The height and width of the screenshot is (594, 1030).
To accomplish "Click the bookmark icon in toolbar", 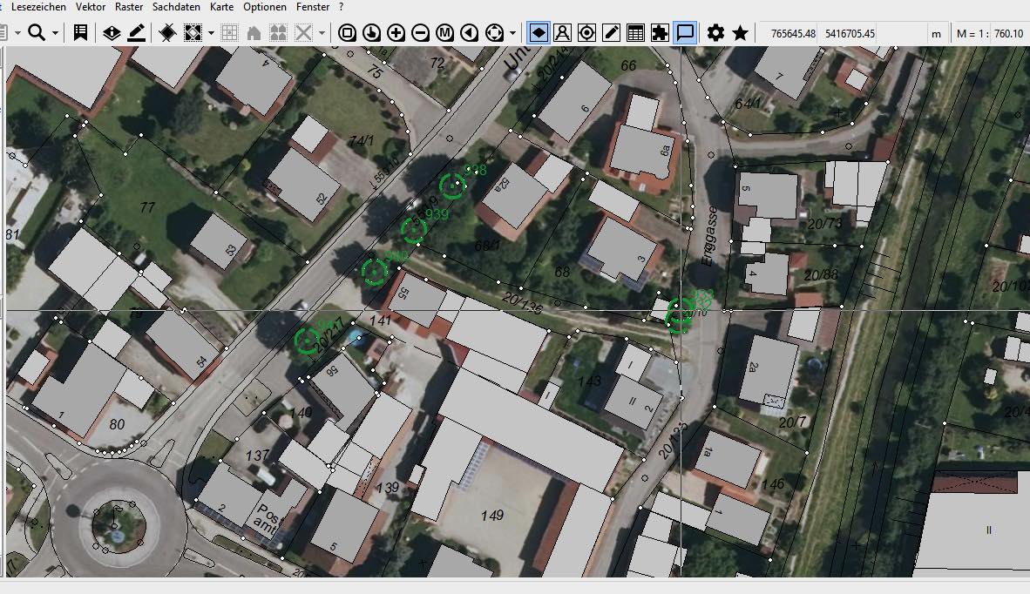I will pos(80,33).
